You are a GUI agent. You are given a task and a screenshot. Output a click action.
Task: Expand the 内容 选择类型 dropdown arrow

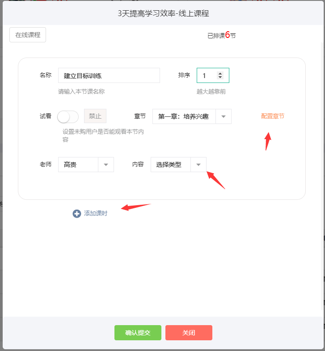point(198,165)
